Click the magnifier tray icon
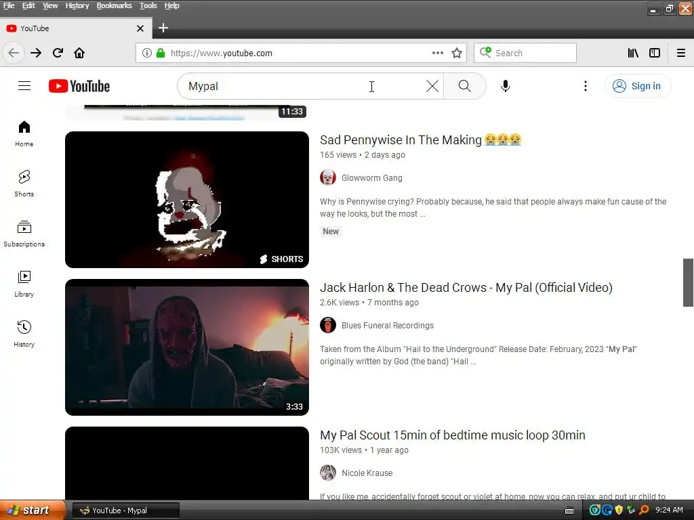The height and width of the screenshot is (520, 694). click(644, 511)
